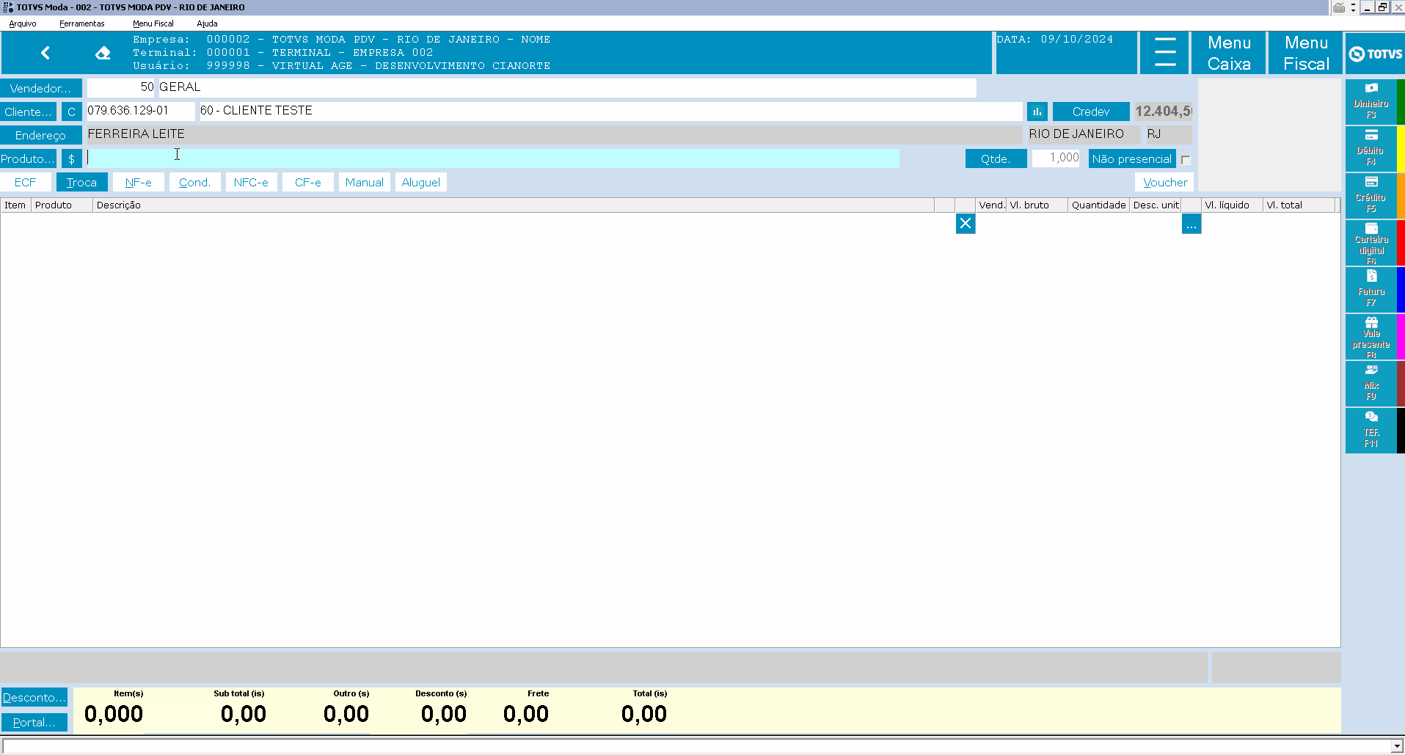Image resolution: width=1405 pixels, height=755 pixels.
Task: Click the Produto column header
Action: coord(62,205)
